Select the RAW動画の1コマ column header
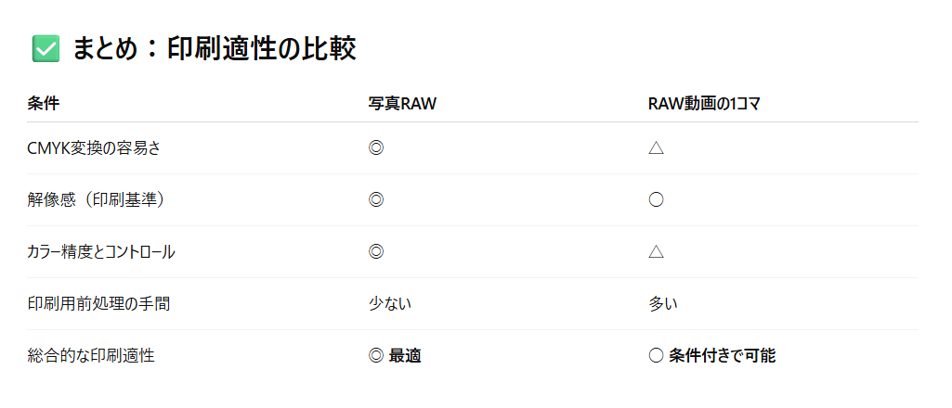This screenshot has height=408, width=952. pyautogui.click(x=704, y=104)
